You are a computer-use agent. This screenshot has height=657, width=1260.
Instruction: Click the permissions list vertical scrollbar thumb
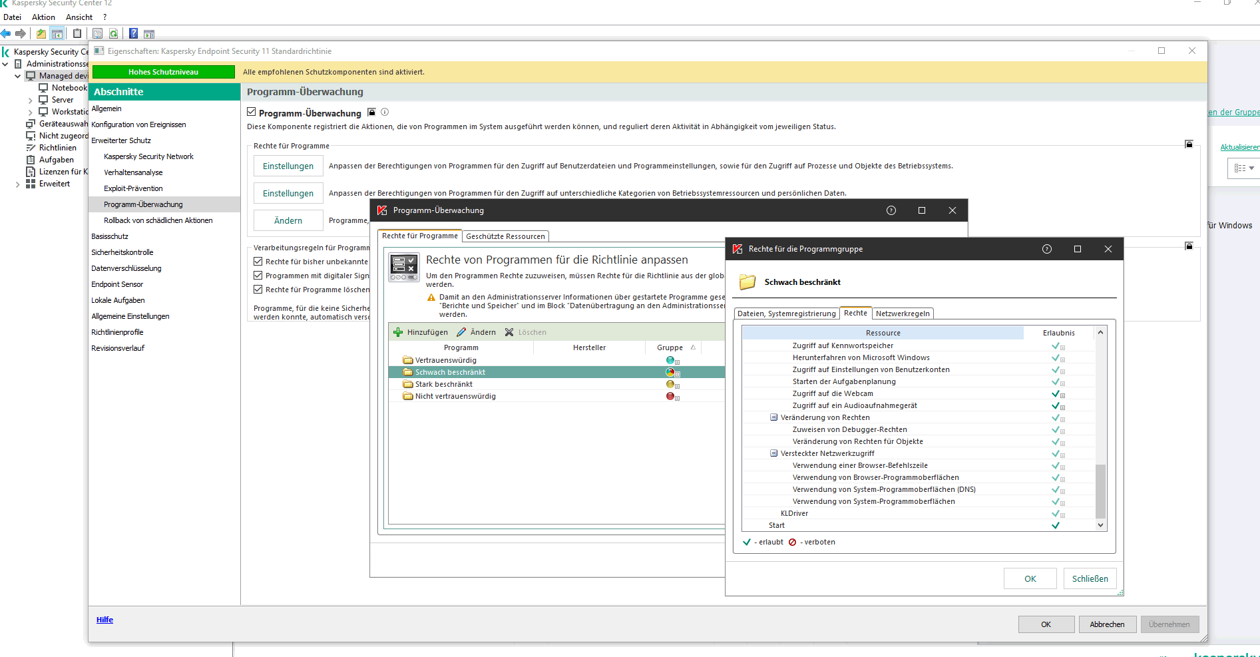pyautogui.click(x=1100, y=491)
